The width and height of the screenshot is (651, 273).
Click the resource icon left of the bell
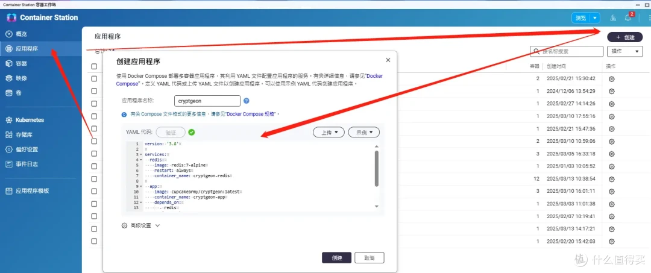(x=613, y=18)
